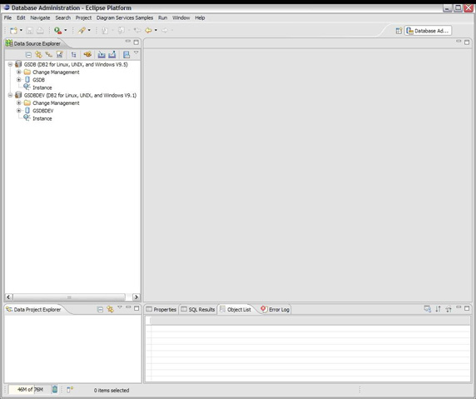This screenshot has height=399, width=476.
Task: Open the Edit menu
Action: [x=21, y=18]
